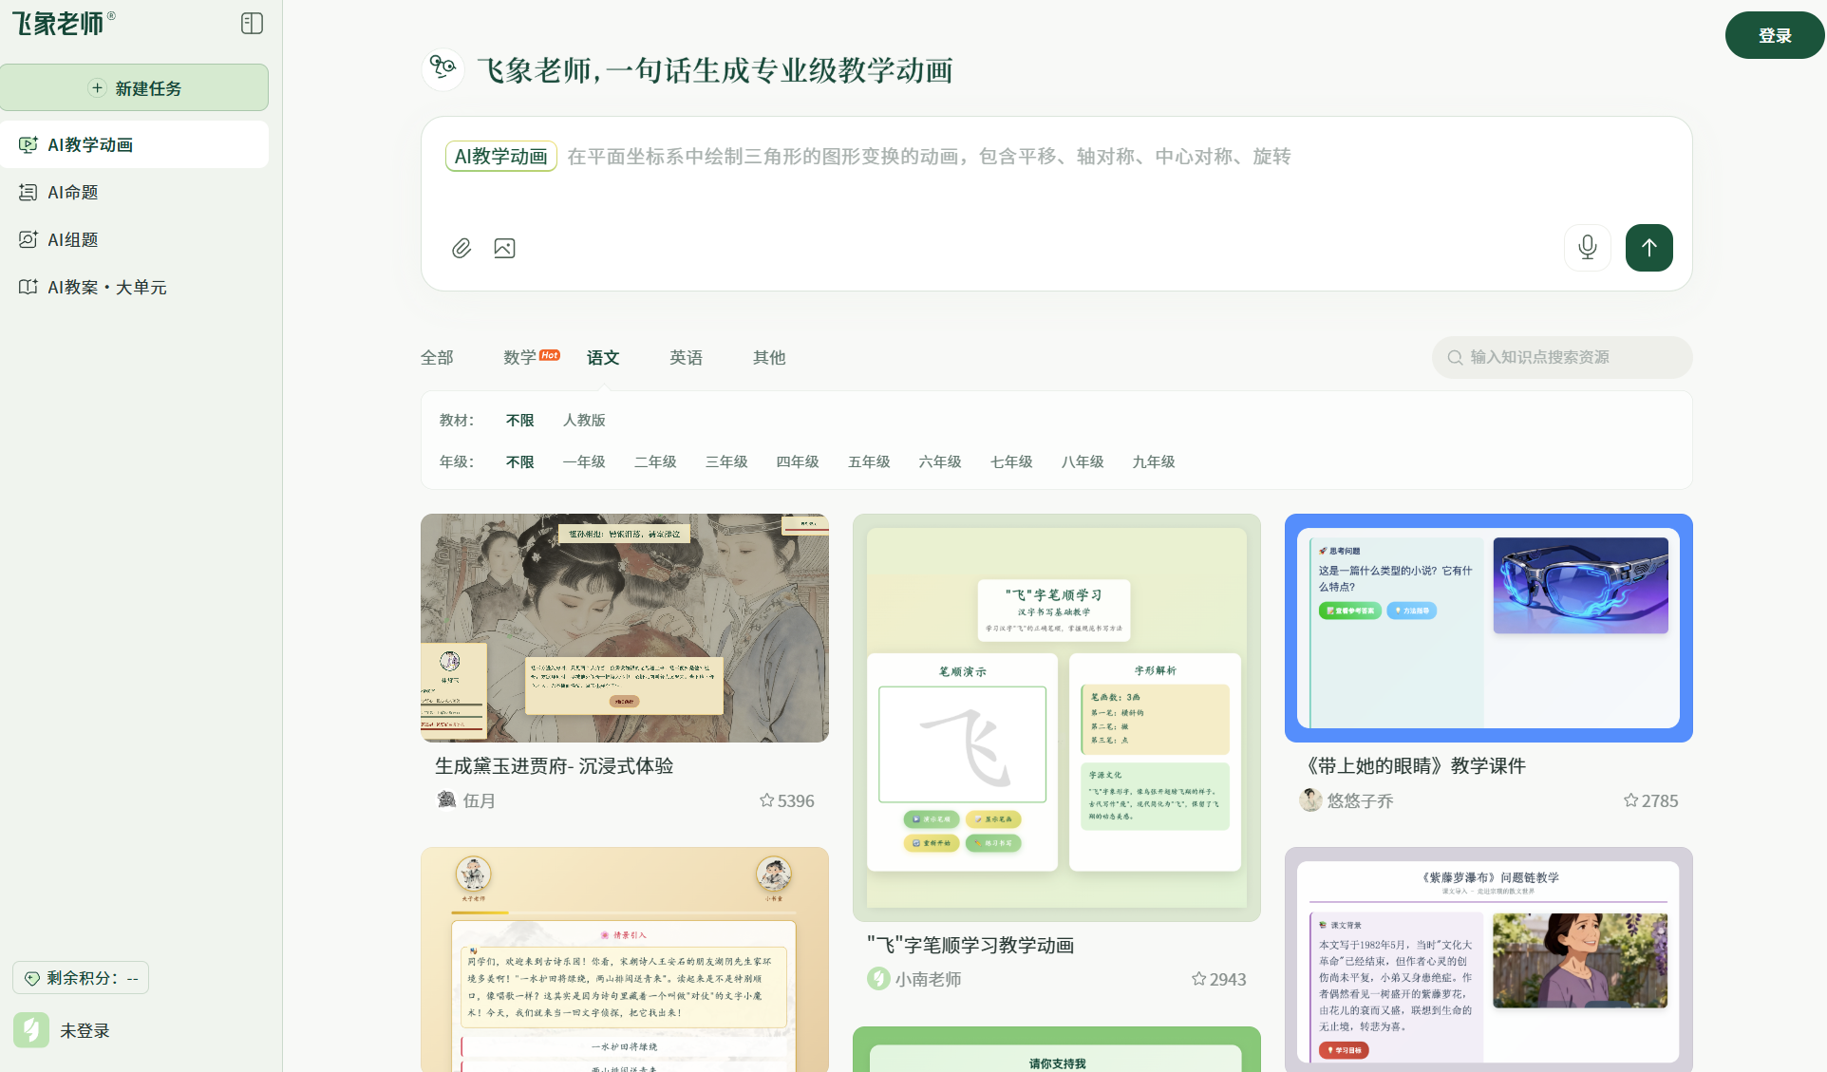Remove the AI教学动画 tag in input box
The image size is (1827, 1072).
(x=500, y=156)
